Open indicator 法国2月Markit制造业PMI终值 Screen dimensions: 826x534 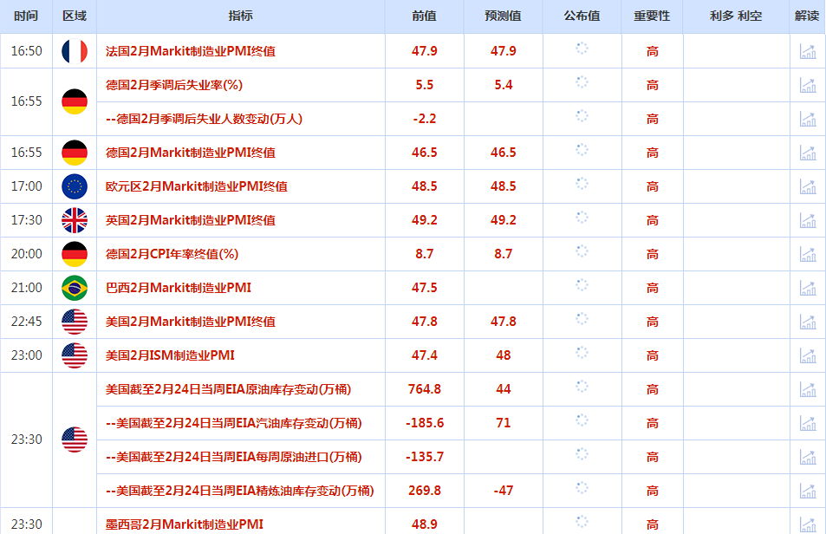click(191, 51)
